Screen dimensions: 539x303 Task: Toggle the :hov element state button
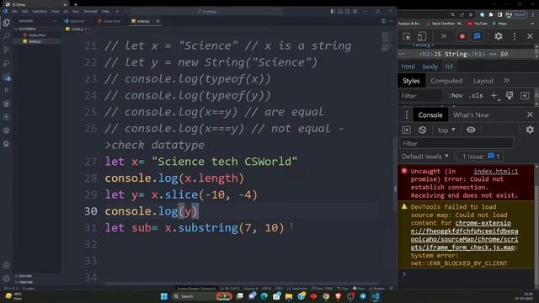[455, 95]
